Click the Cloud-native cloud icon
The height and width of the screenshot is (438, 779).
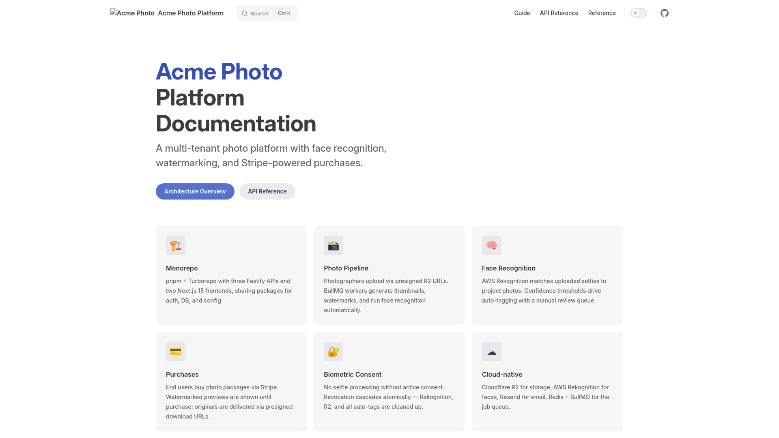click(x=492, y=352)
